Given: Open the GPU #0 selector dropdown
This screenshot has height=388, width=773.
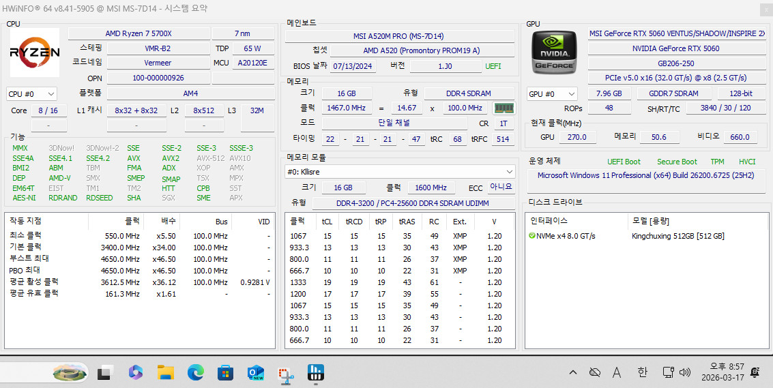Looking at the screenshot, I should (553, 93).
